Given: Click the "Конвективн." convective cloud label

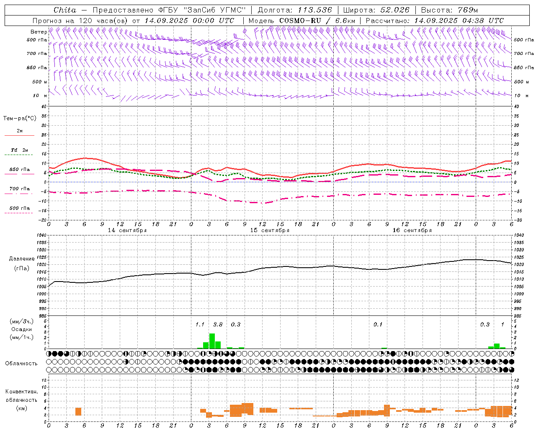Looking at the screenshot, I should (21, 392).
